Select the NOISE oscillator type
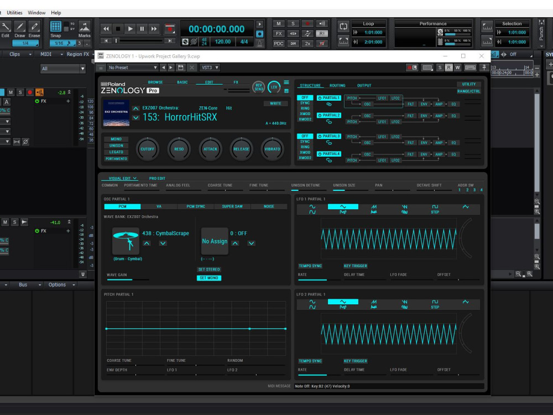The width and height of the screenshot is (553, 415). point(269,206)
